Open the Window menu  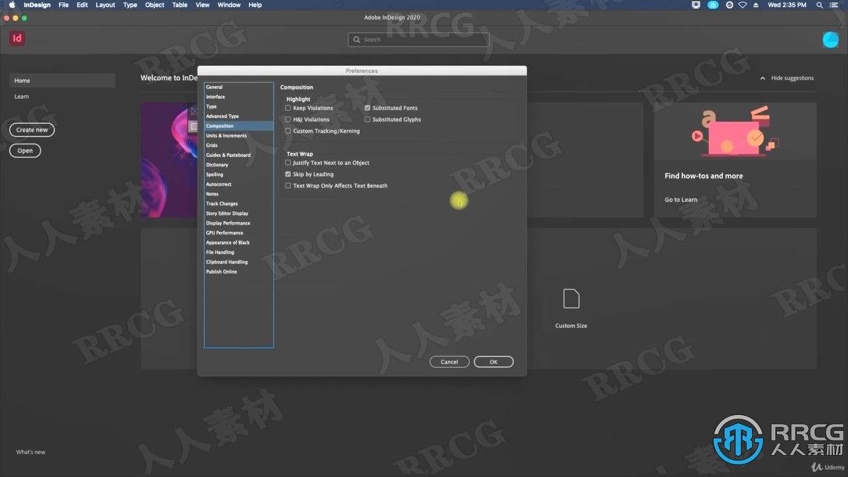pos(229,5)
